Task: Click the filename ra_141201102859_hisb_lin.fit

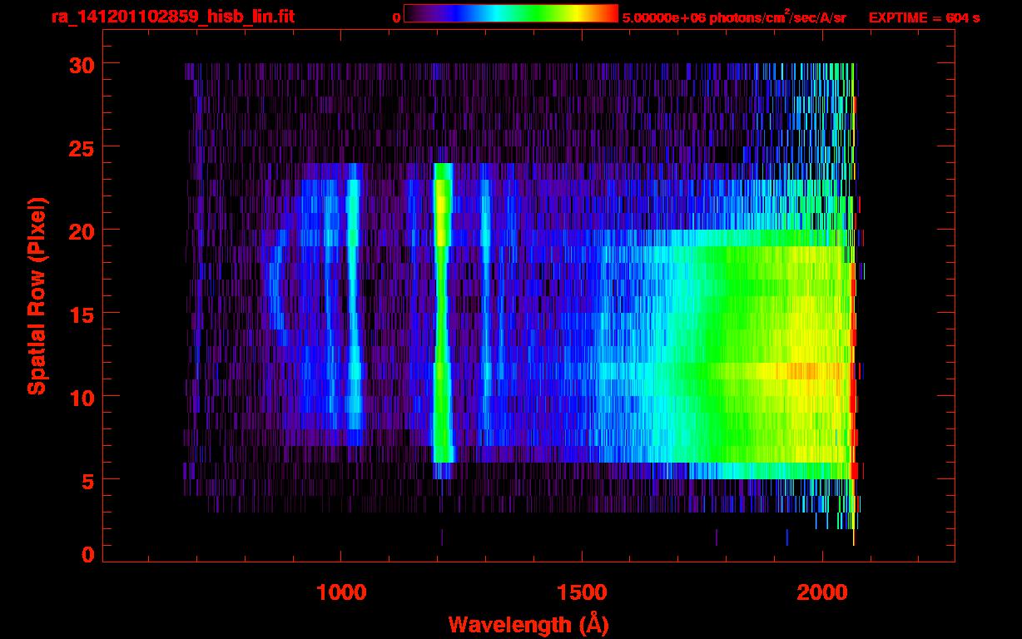Action: (173, 17)
